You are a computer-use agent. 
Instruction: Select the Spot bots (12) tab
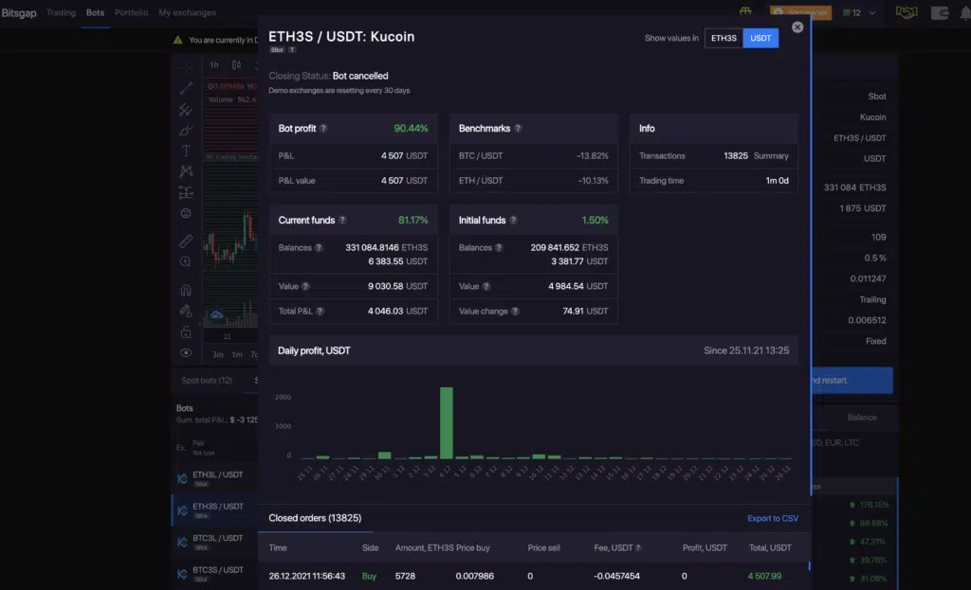(207, 381)
